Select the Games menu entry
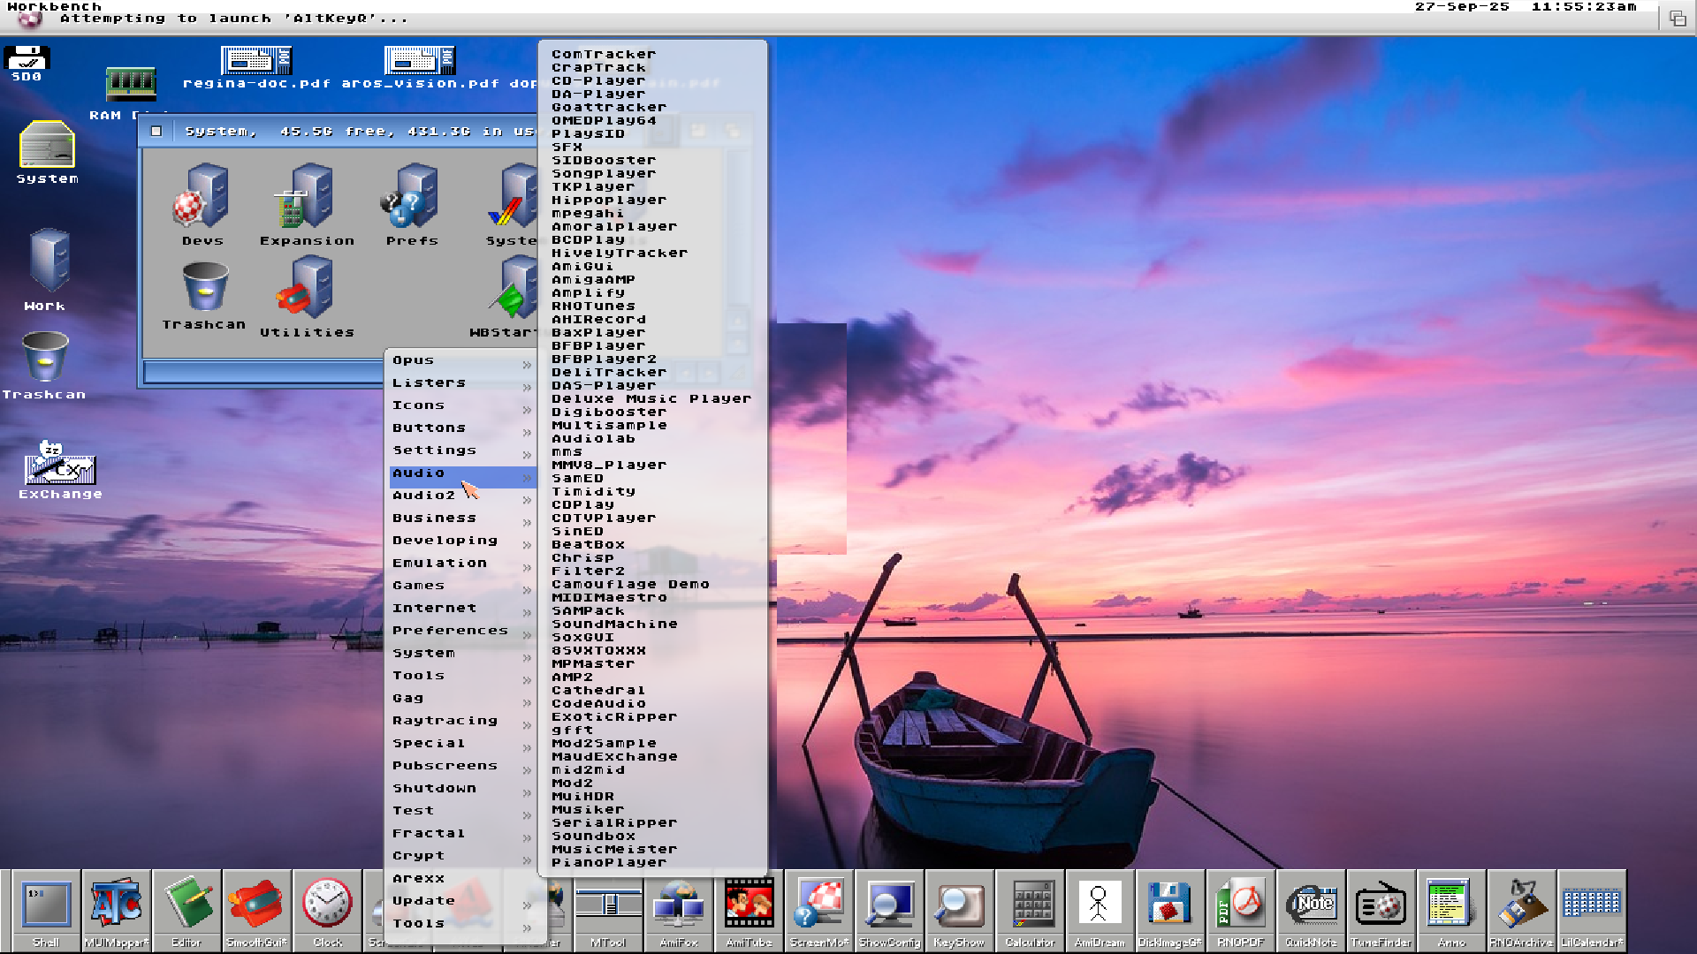Screen dimensions: 1697x954 pyautogui.click(x=418, y=585)
